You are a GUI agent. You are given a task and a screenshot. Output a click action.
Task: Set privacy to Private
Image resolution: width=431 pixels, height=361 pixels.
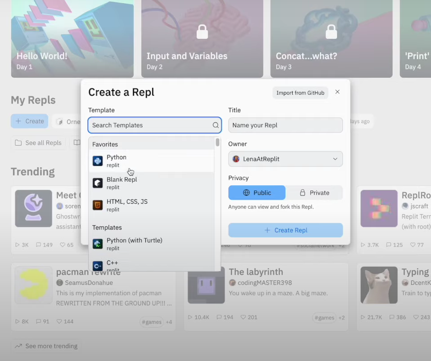314,192
